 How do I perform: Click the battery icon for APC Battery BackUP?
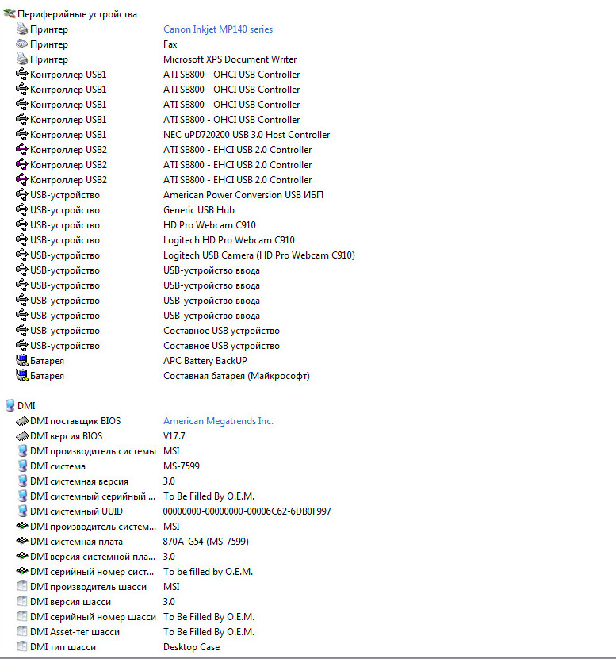pos(22,360)
